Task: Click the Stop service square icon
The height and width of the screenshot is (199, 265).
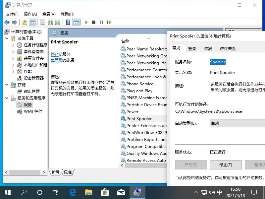Action: (x=94, y=22)
